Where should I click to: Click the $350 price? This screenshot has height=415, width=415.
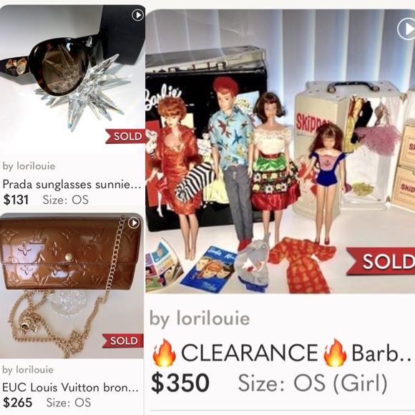[x=180, y=383]
